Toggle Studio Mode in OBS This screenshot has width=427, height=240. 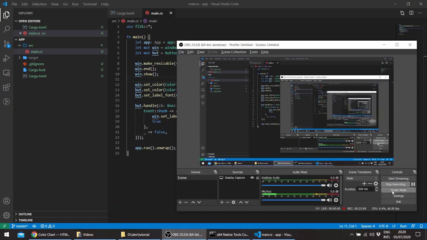398,190
